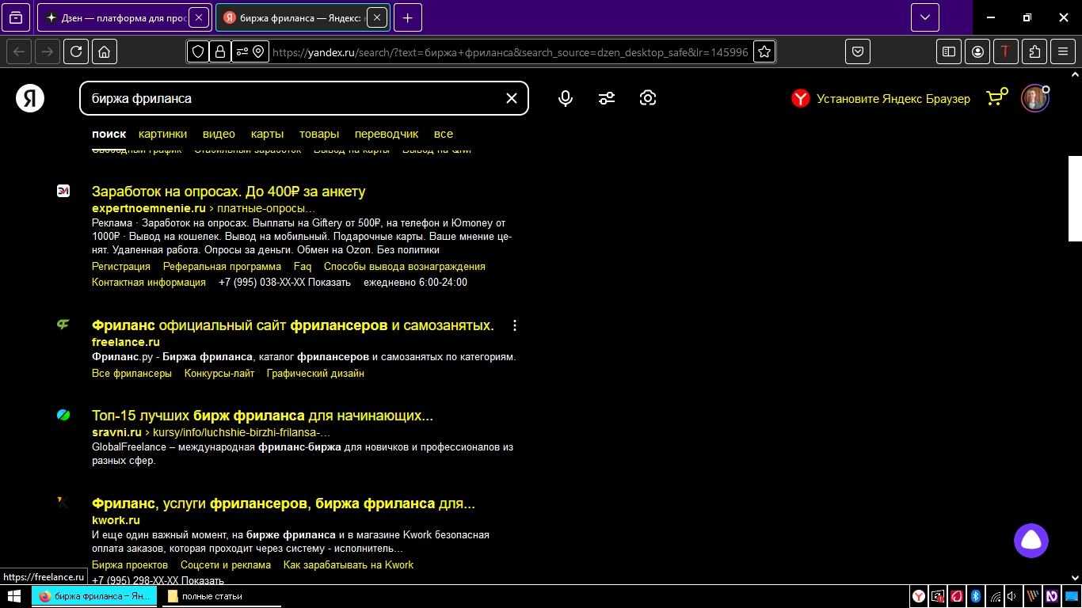Open Firefox account icon
Image resolution: width=1082 pixels, height=608 pixels.
click(977, 51)
